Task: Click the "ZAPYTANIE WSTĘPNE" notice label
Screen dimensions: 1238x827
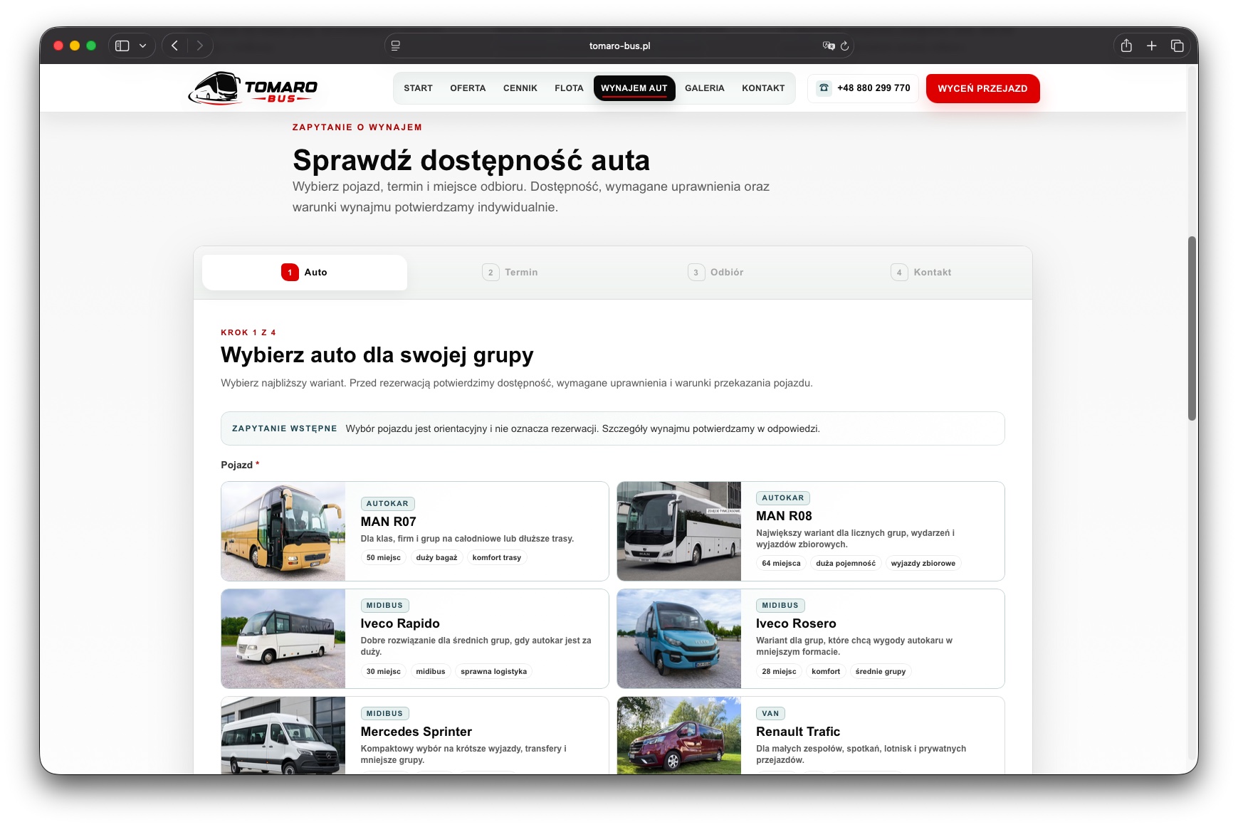Action: point(285,428)
